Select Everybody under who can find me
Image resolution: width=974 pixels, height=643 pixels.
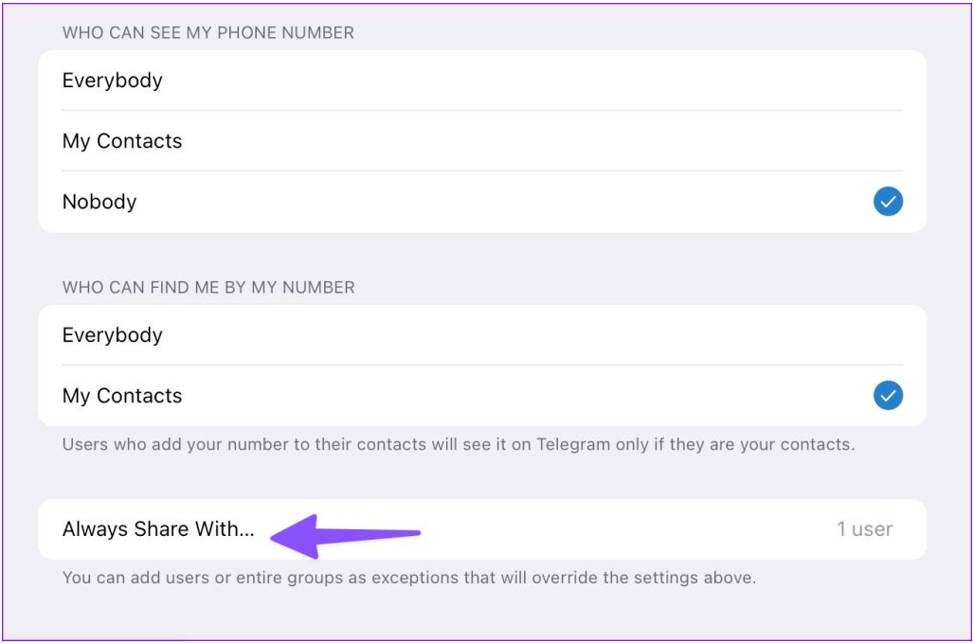[482, 335]
